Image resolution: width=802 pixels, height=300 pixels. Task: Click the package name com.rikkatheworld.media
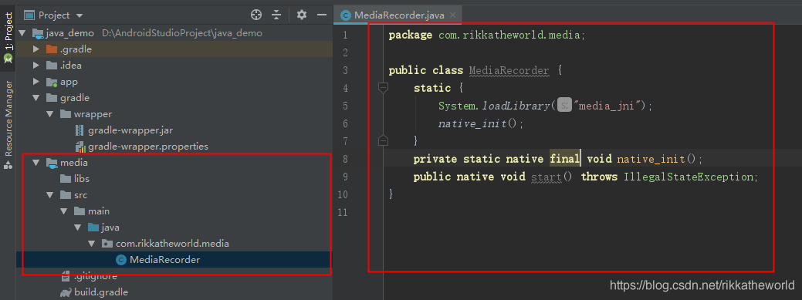click(509, 35)
